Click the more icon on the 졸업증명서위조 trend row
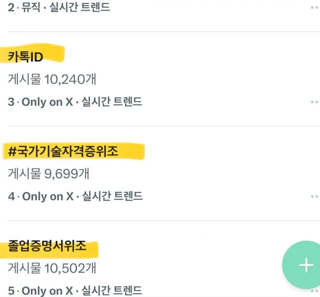This screenshot has width=320, height=297. (315, 291)
